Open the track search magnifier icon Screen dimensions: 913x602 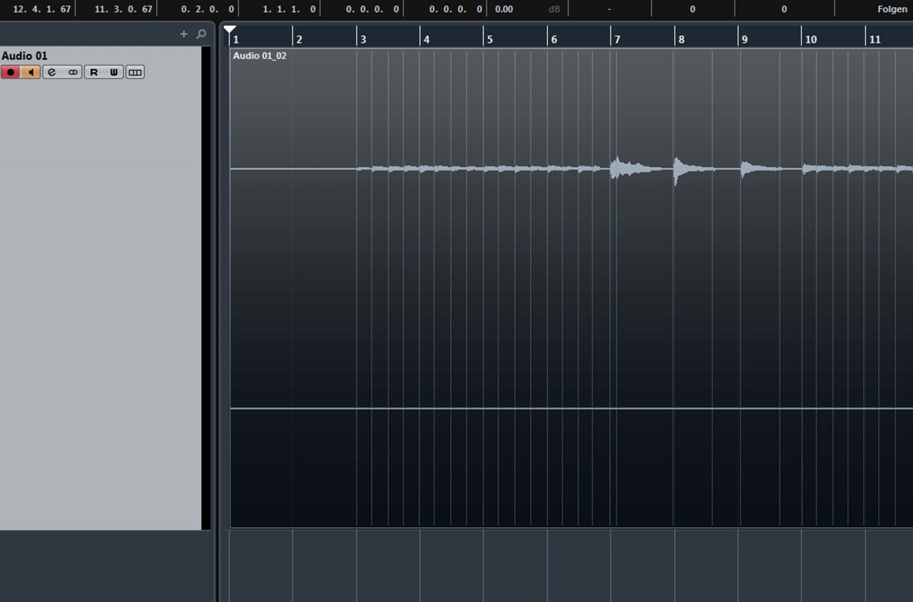(x=201, y=34)
